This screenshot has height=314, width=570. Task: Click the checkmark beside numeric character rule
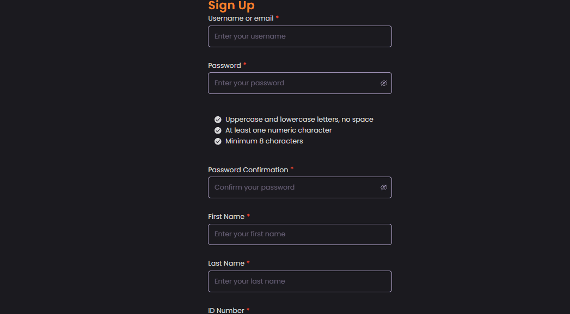(x=218, y=130)
